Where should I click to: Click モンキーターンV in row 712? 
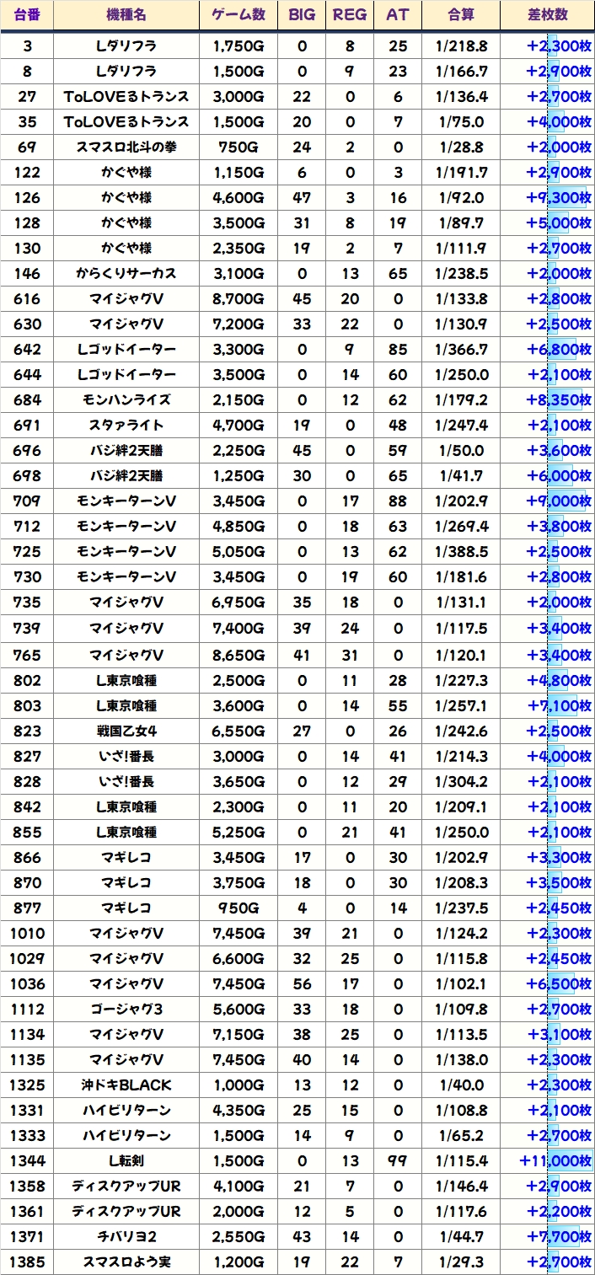pos(126,527)
